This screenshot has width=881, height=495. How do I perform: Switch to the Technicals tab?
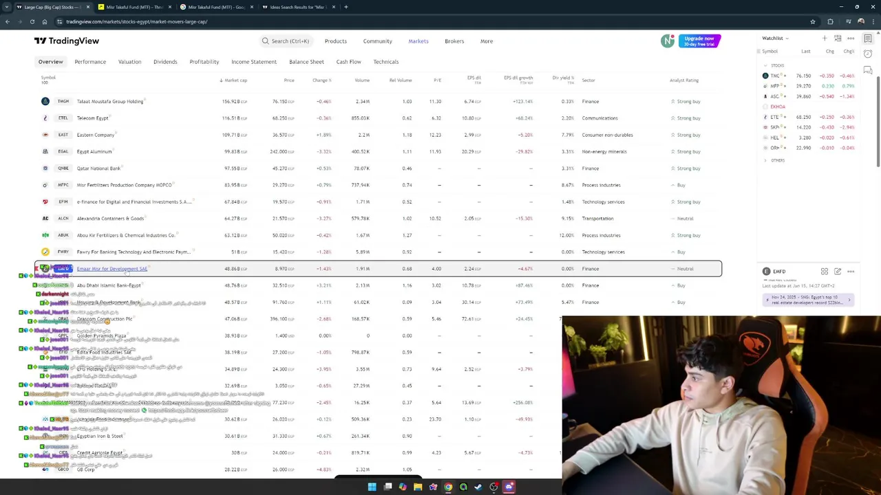tap(385, 62)
